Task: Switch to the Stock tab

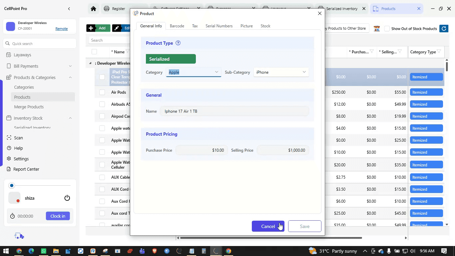Action: click(265, 26)
